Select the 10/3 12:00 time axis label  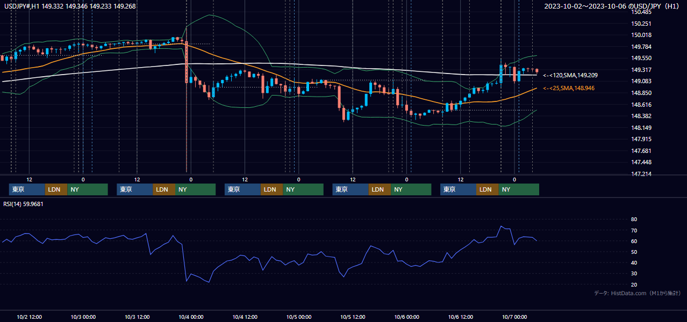coord(137,317)
